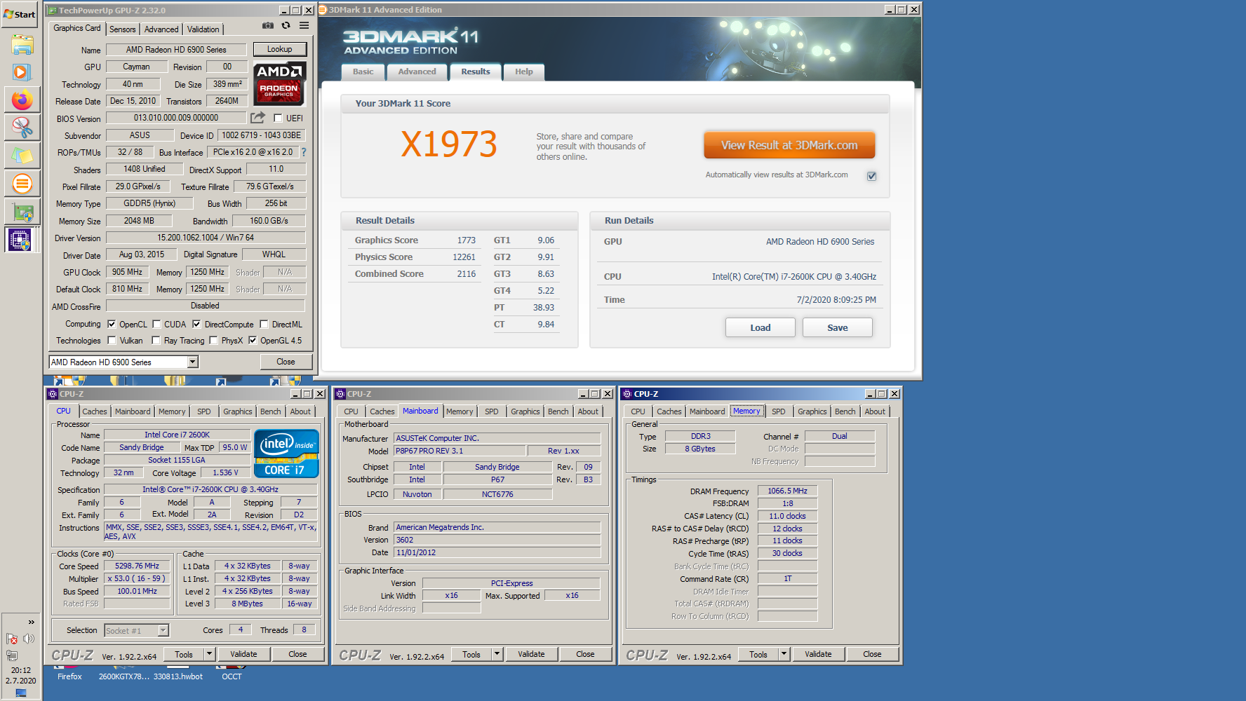
Task: Open the Help tab in 3DMark 11
Action: tap(524, 72)
